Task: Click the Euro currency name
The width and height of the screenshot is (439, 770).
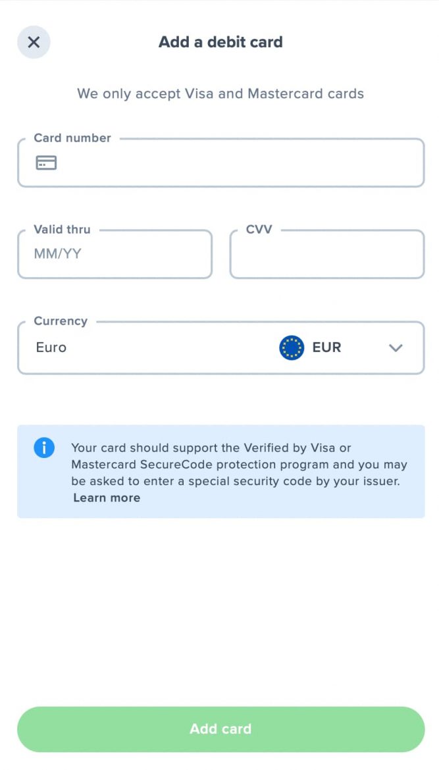Action: tap(51, 347)
